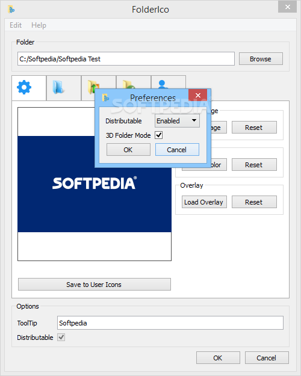Expand the Distributable Enabled dropdown
The height and width of the screenshot is (376, 301).
pos(177,120)
